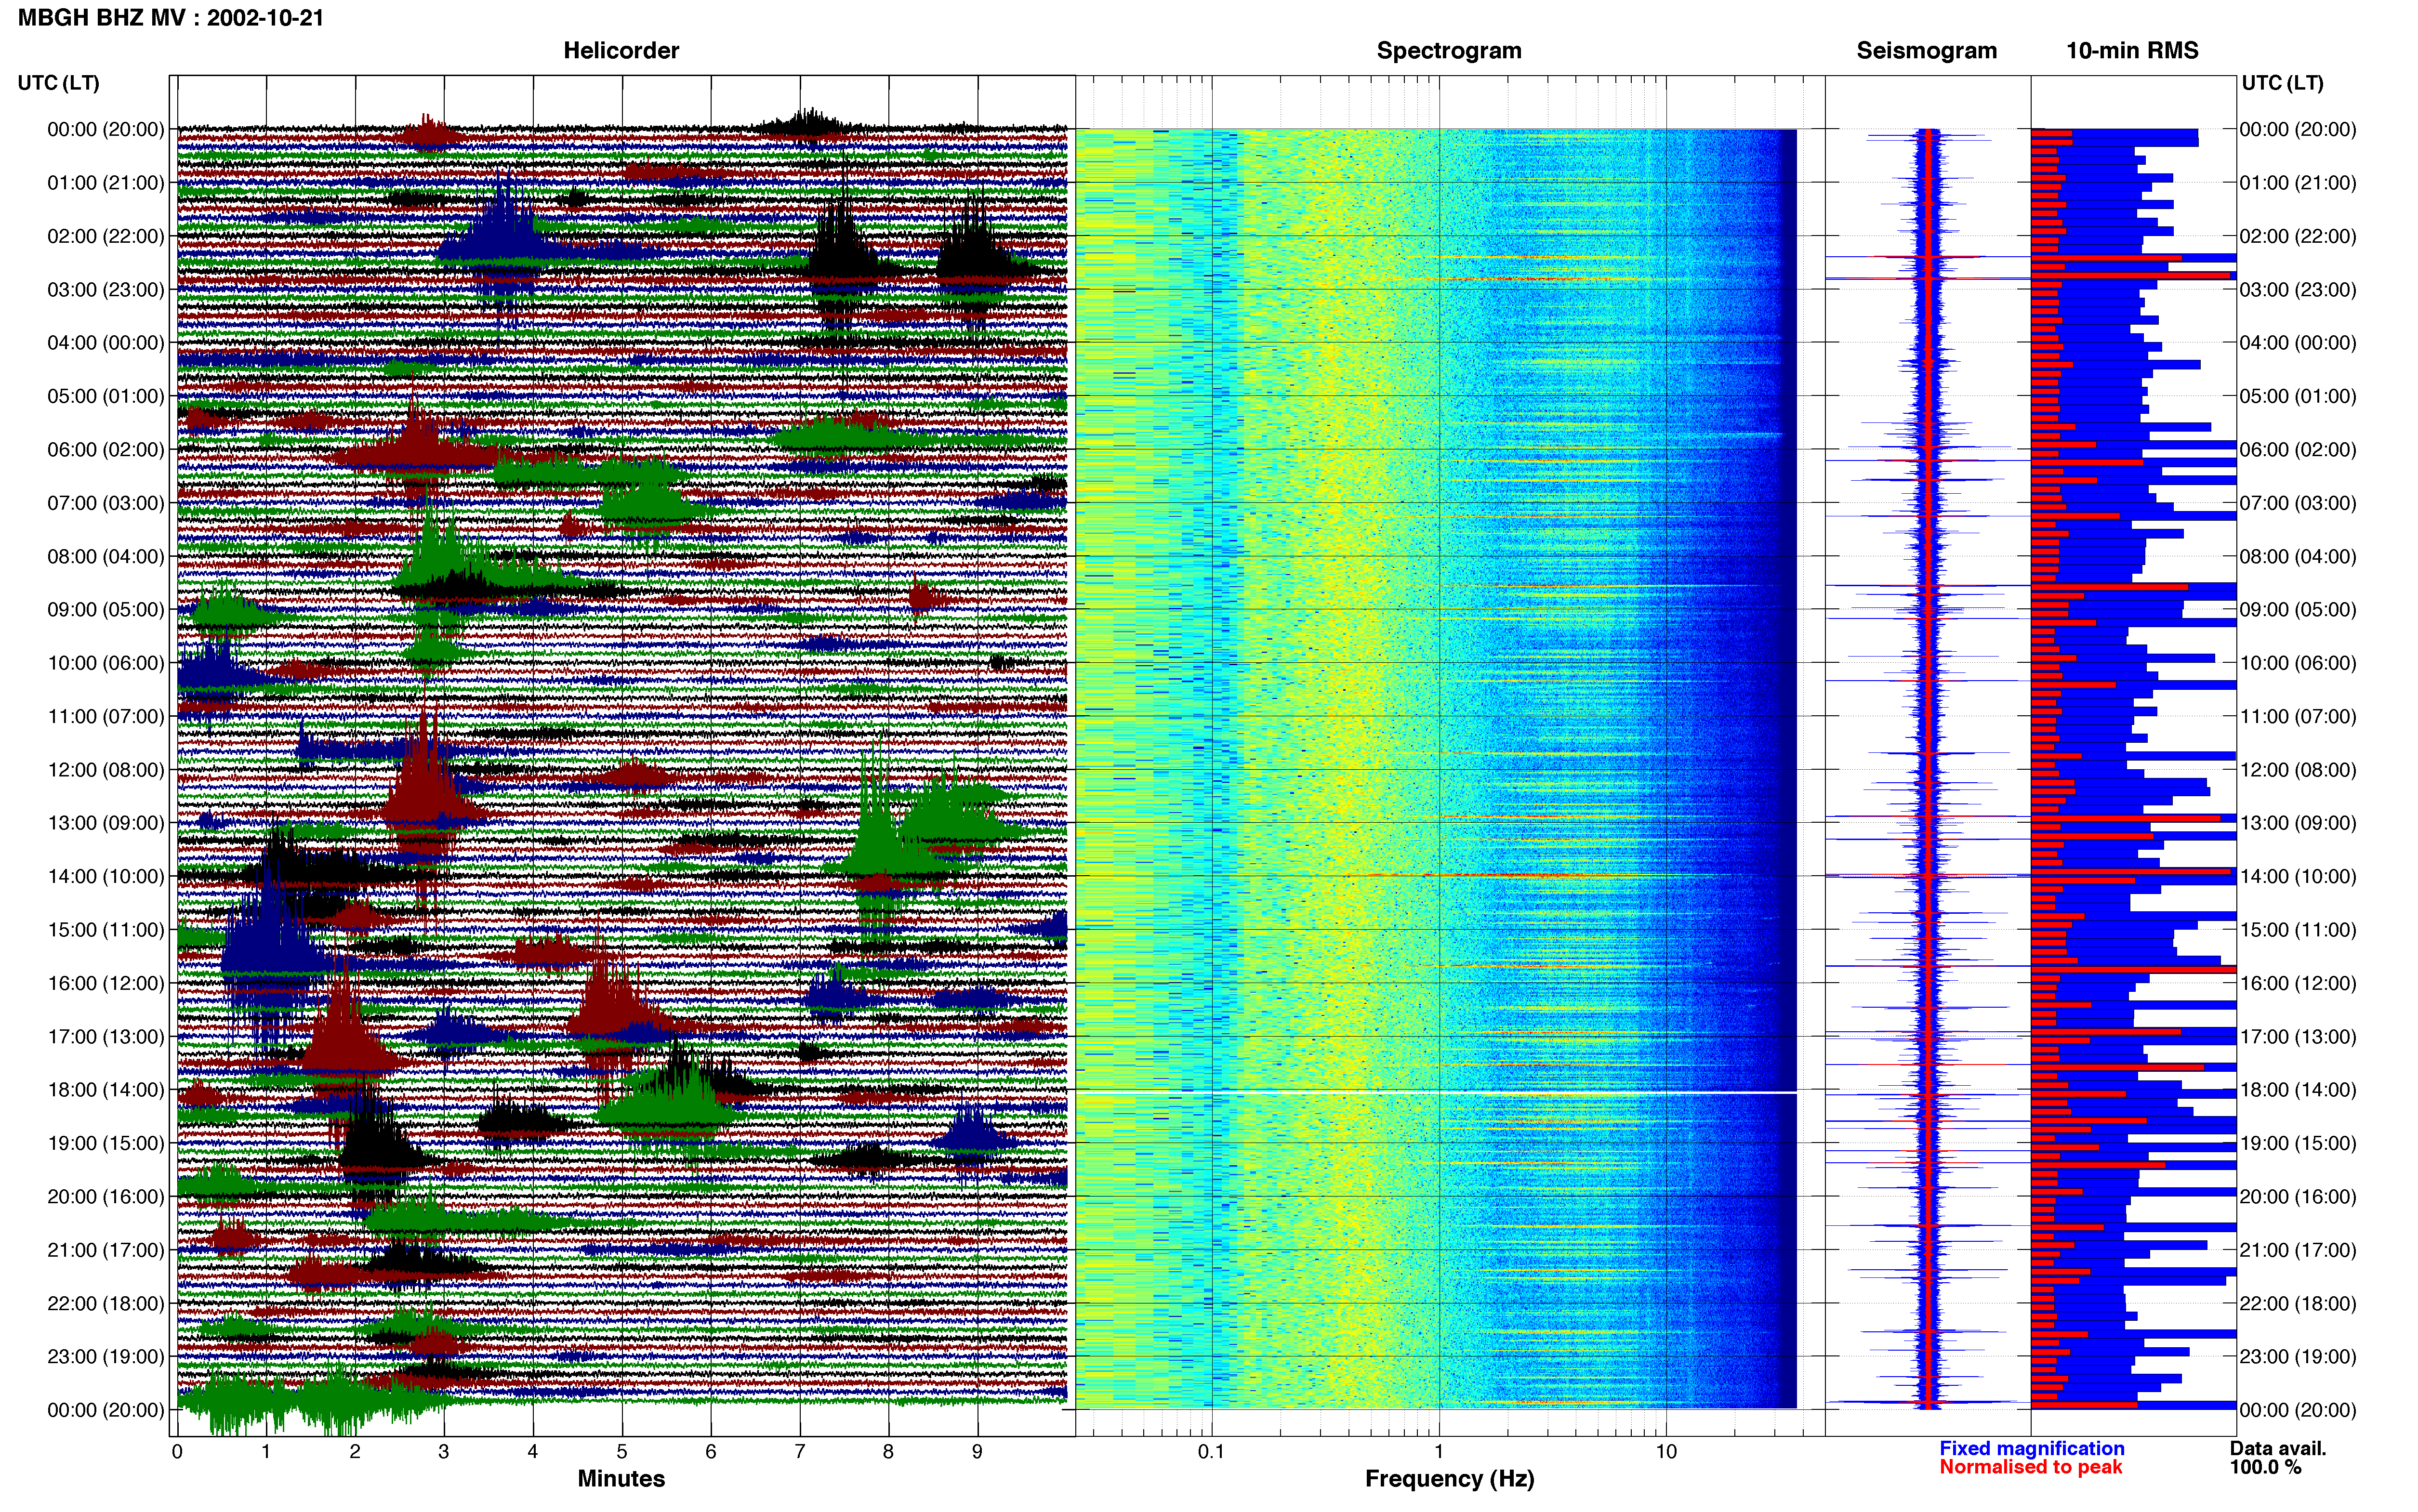
Task: Click left time label 04:00 (00:00)
Action: 106,343
